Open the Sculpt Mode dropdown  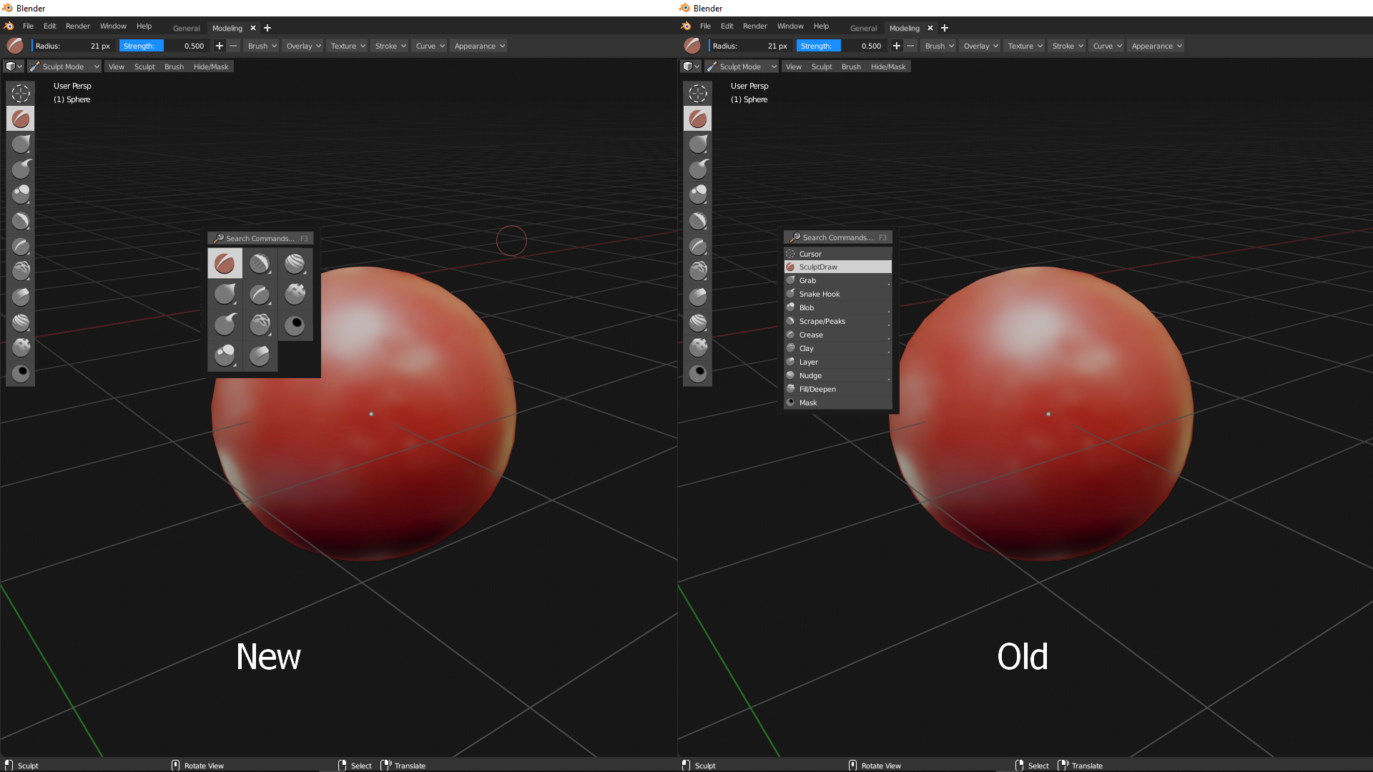click(64, 66)
